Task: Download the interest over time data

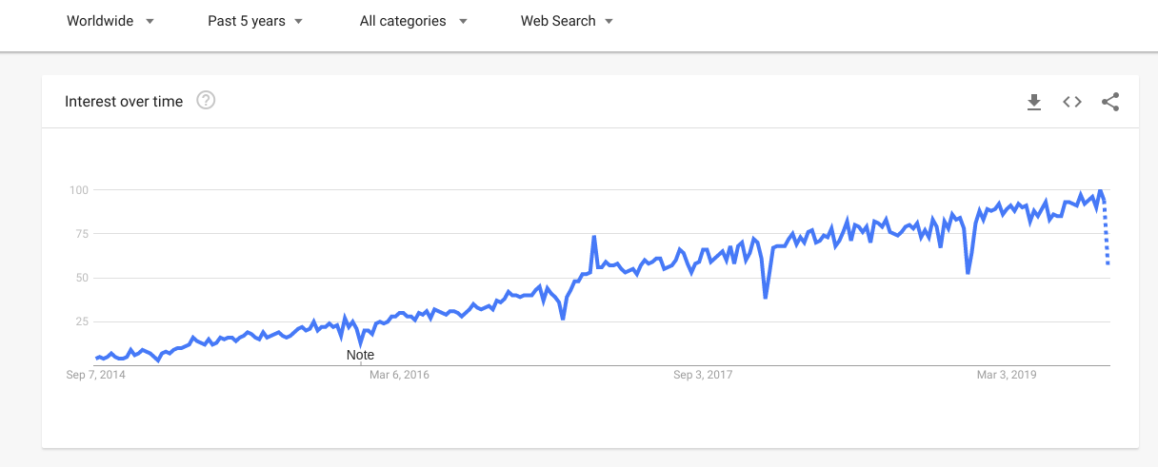Action: (1034, 102)
